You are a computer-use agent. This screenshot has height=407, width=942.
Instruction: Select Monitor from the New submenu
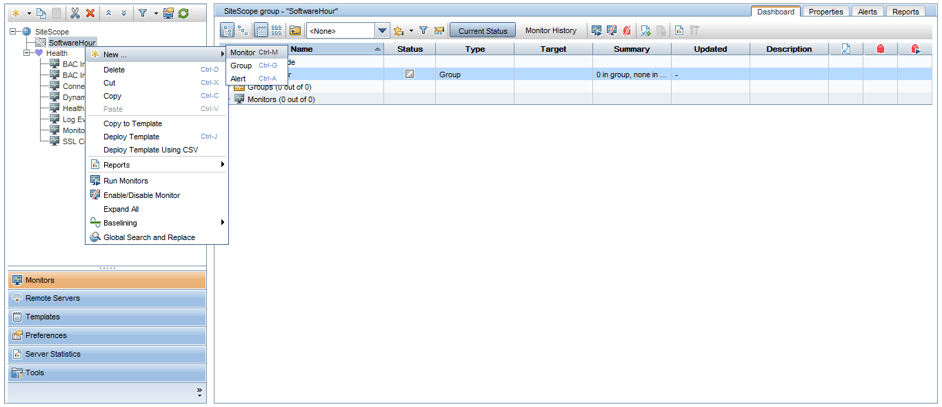(x=243, y=52)
